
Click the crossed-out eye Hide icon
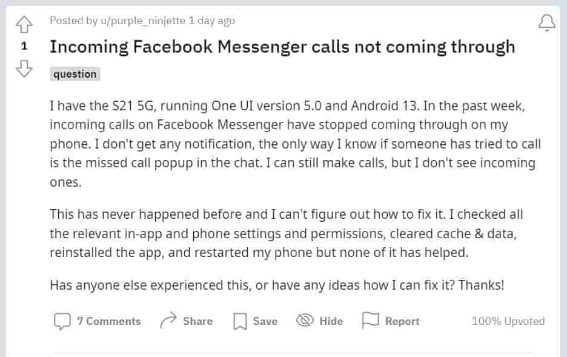click(304, 321)
